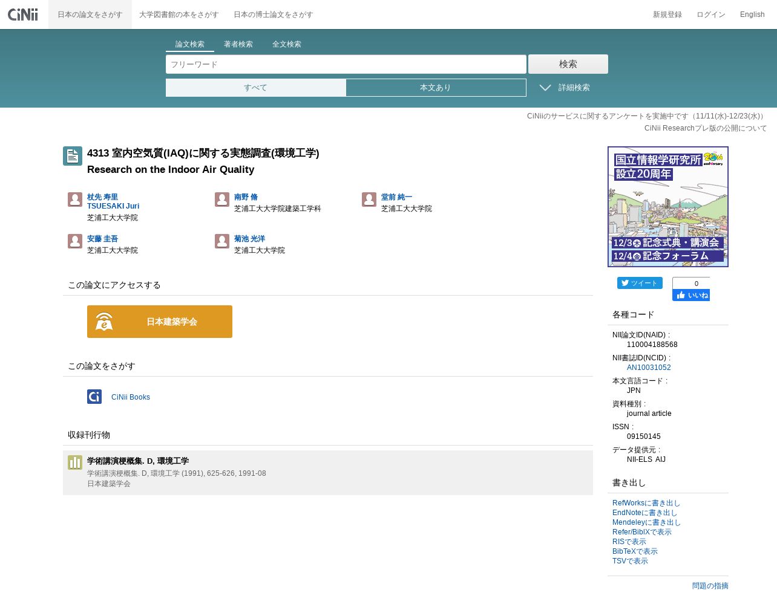Click the 検索 button

(x=568, y=64)
